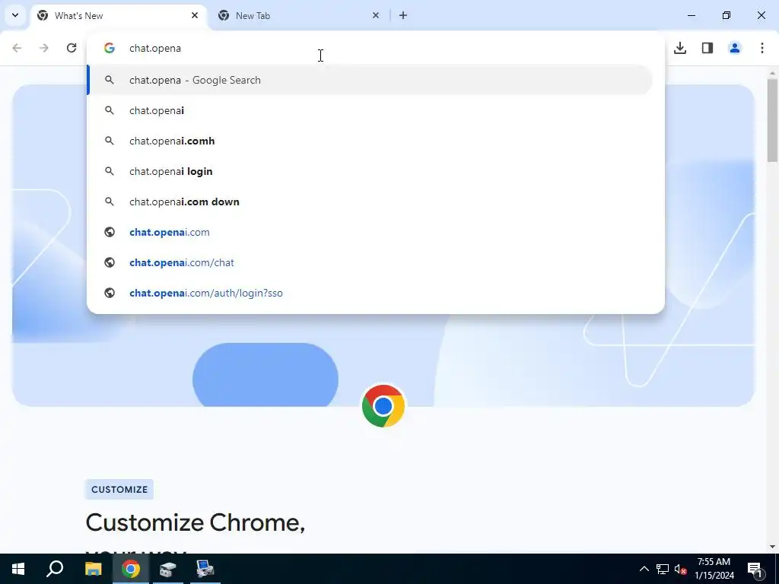Click the scrollbar down arrow

[x=772, y=547]
